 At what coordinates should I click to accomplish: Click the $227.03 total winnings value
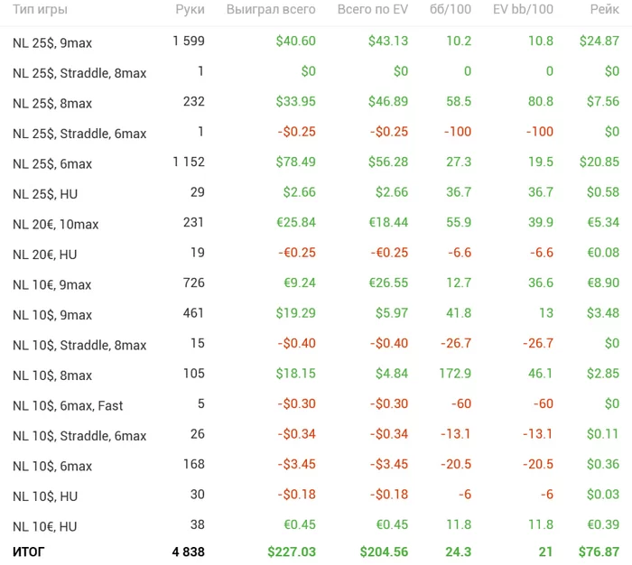coord(292,551)
